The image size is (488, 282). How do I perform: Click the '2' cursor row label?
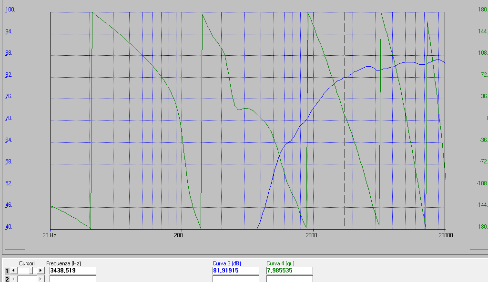(7, 279)
